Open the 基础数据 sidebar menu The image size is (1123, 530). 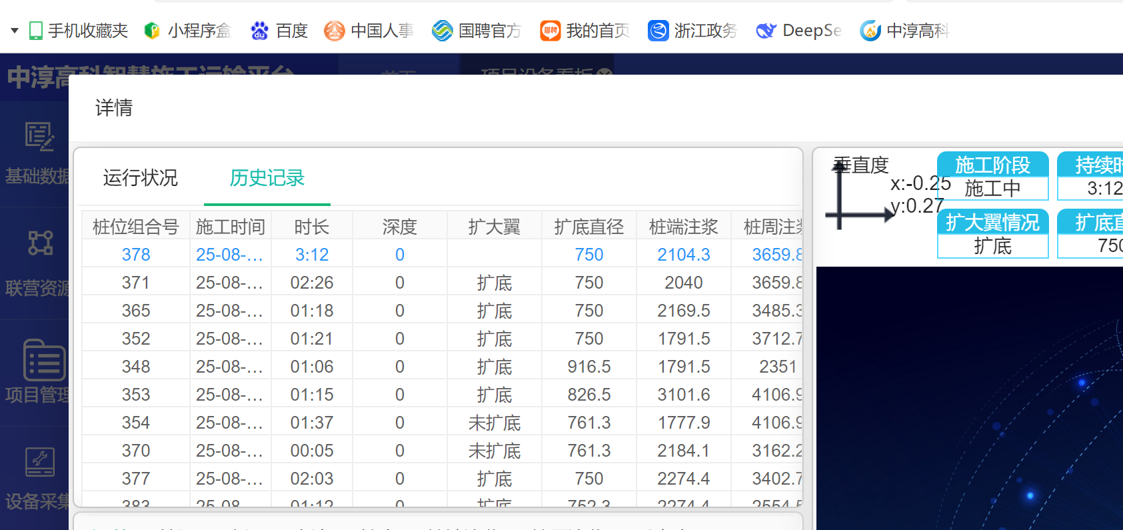pyautogui.click(x=37, y=152)
